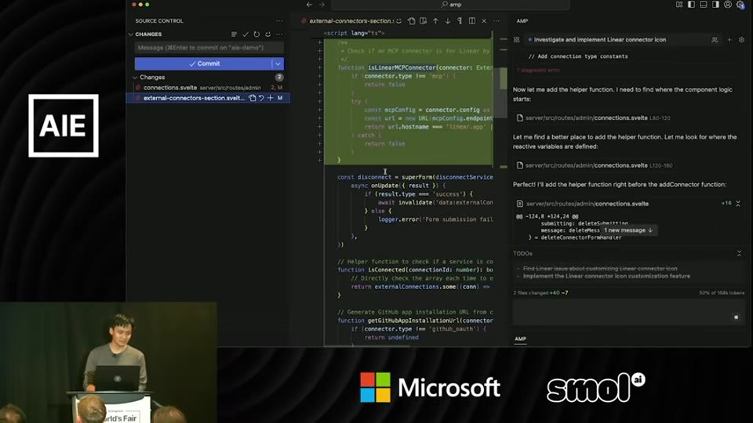Open connections.svelte L120-160 file reference
Viewport: 753px width, 423px height.
(595, 165)
